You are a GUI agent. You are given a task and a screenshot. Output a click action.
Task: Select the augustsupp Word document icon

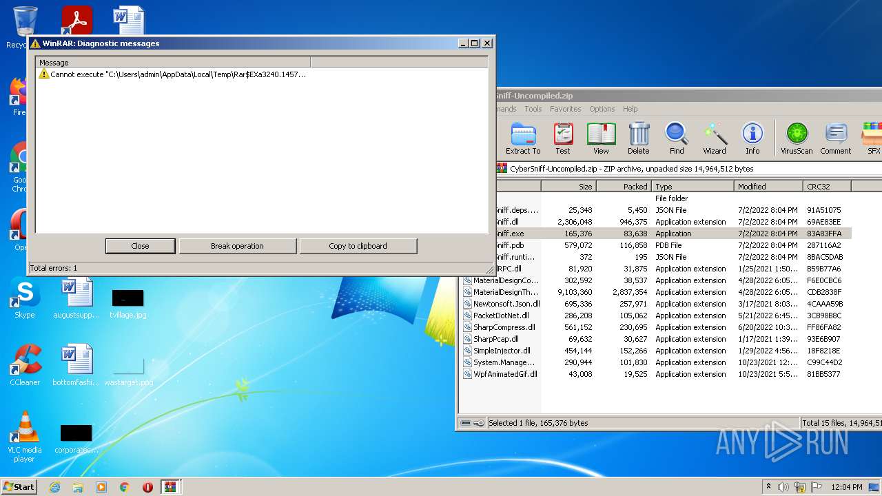click(76, 299)
